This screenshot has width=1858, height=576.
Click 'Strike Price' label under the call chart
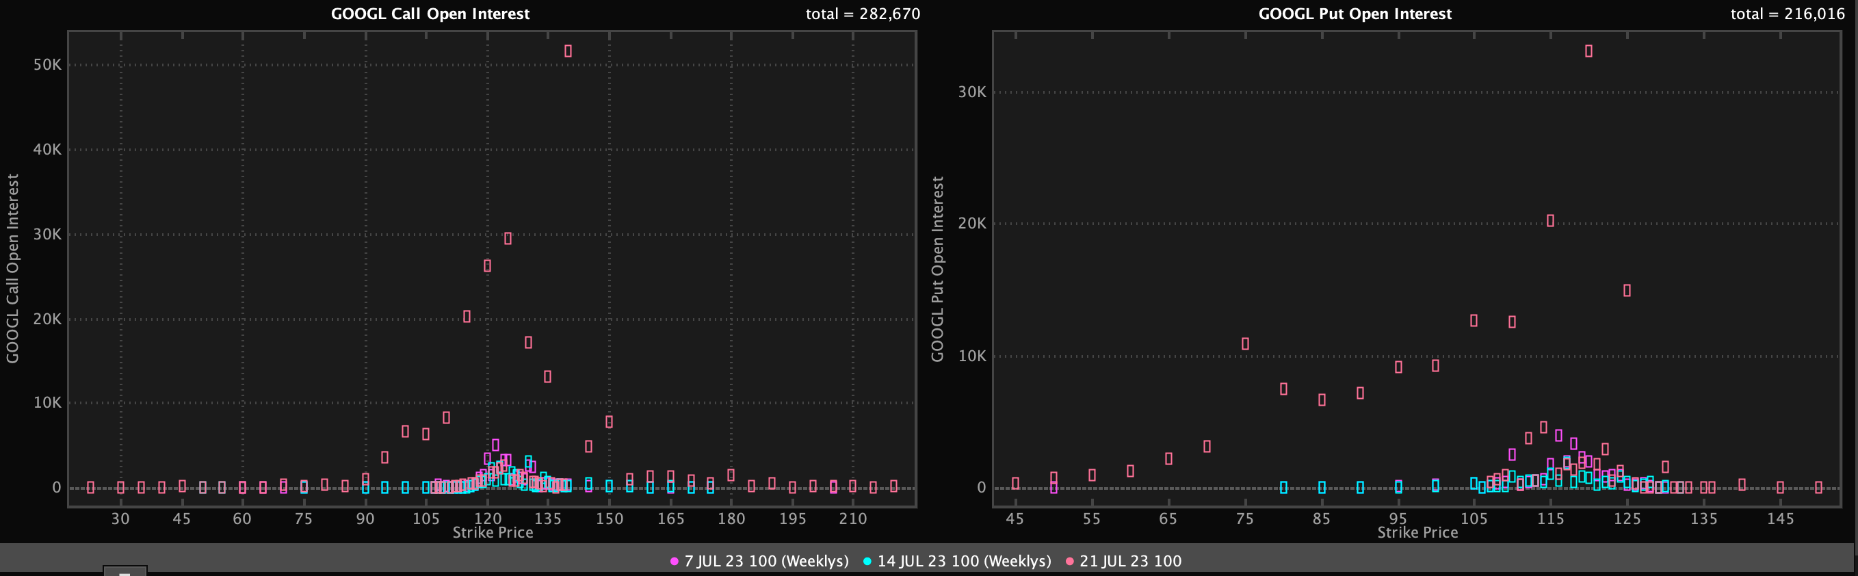[x=493, y=533]
